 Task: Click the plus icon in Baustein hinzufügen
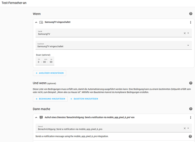(x=71, y=99)
